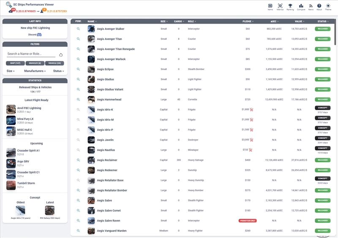The image size is (338, 238).
Task: Sort table by STATUS column
Action: (x=323, y=22)
